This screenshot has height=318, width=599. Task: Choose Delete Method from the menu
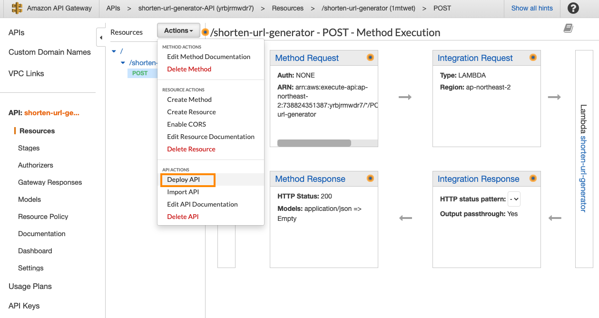(x=189, y=69)
